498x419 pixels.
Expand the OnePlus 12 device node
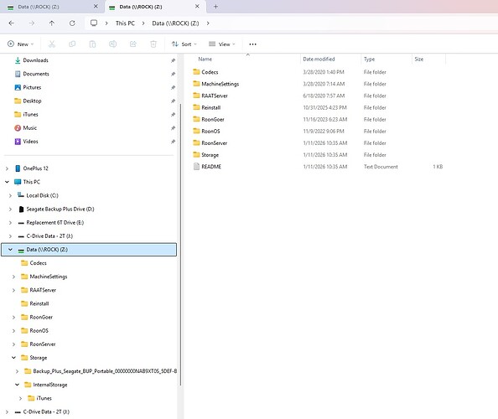coord(7,168)
